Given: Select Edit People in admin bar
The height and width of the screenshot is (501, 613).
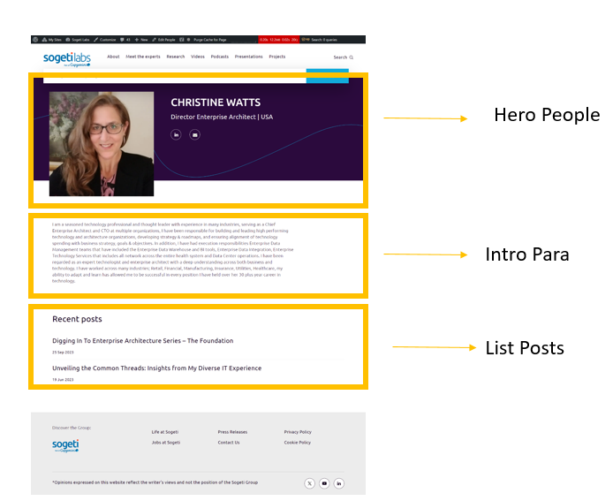Looking at the screenshot, I should pyautogui.click(x=165, y=40).
